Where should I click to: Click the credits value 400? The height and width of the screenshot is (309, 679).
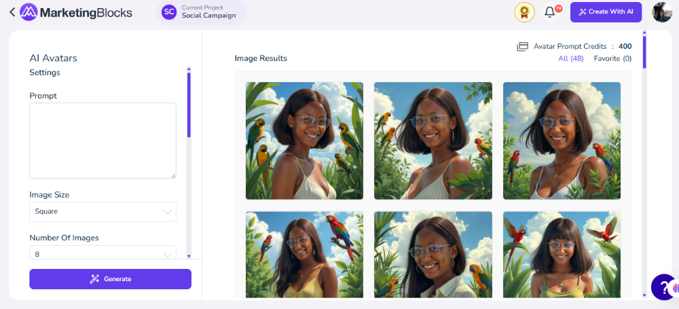(625, 46)
